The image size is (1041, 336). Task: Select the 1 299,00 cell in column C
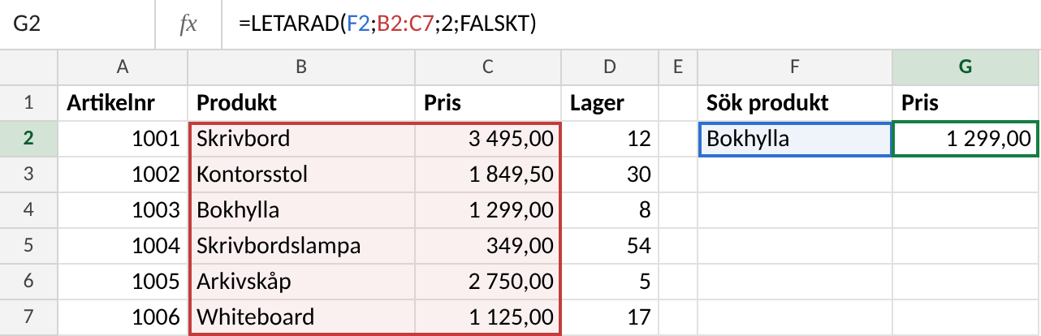click(488, 210)
